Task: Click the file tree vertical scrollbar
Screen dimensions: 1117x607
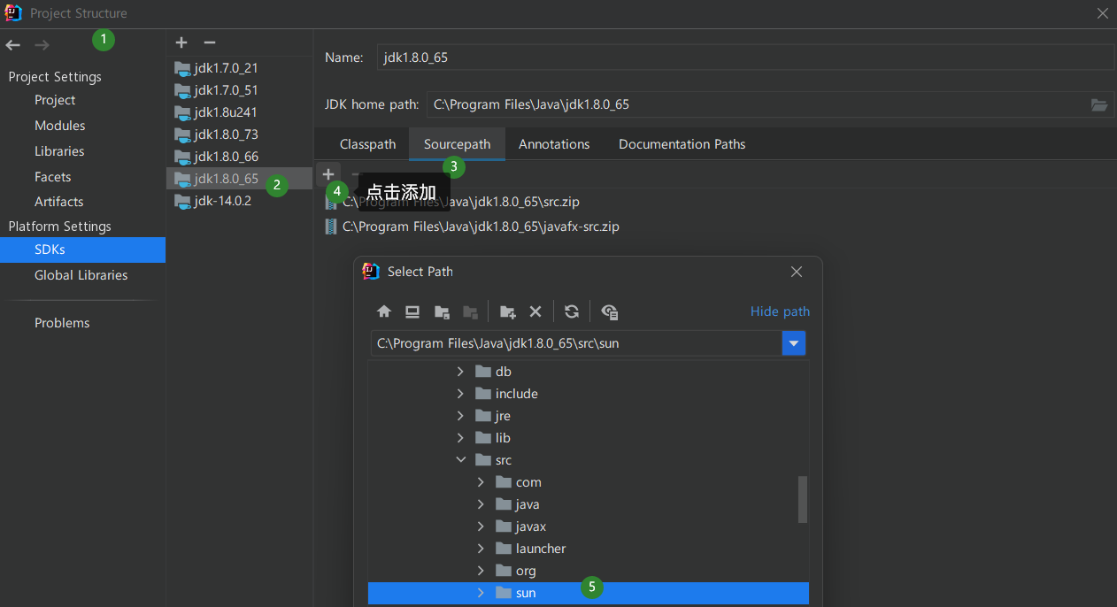Action: (803, 499)
